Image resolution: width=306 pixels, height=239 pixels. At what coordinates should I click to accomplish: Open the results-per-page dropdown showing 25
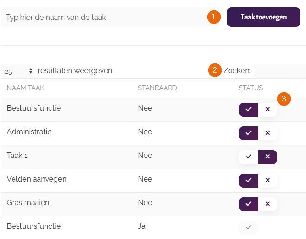click(19, 71)
